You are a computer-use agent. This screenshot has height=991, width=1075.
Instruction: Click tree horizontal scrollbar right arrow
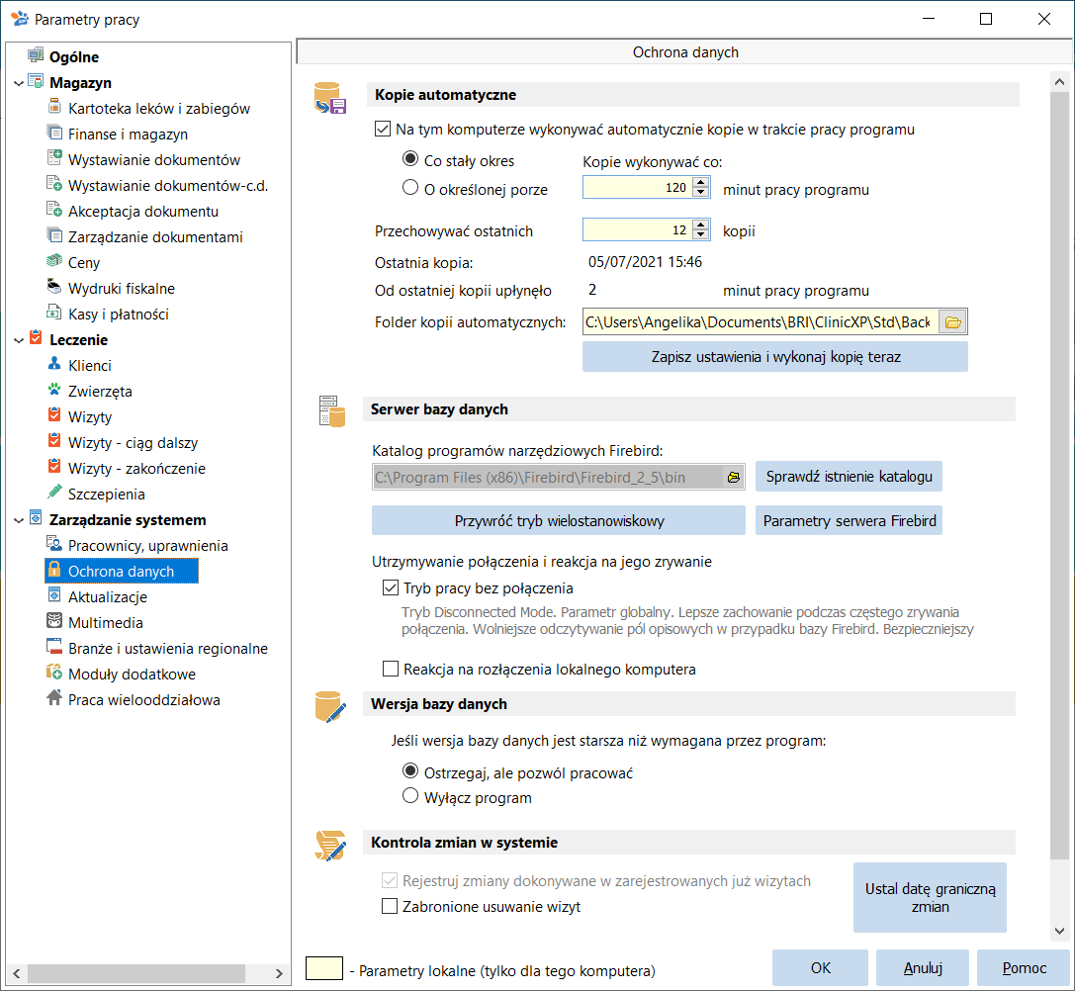(278, 973)
